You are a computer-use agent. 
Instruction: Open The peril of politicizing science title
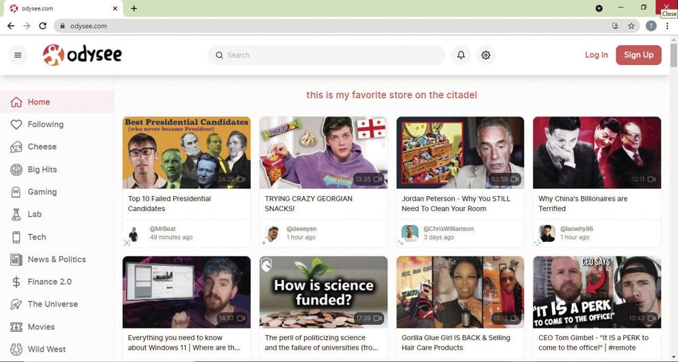321,343
